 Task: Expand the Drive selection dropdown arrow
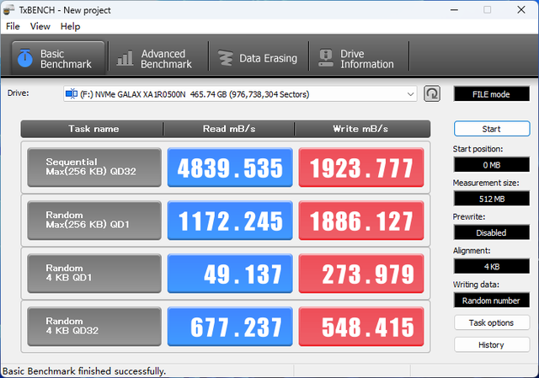(x=410, y=94)
